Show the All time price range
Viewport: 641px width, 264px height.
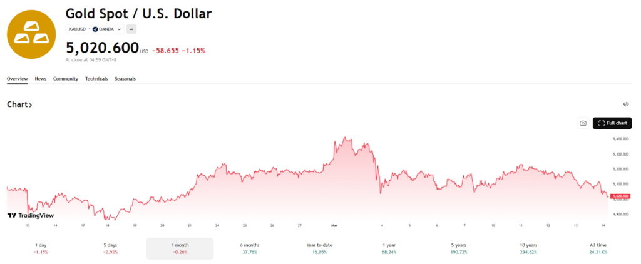(x=598, y=248)
